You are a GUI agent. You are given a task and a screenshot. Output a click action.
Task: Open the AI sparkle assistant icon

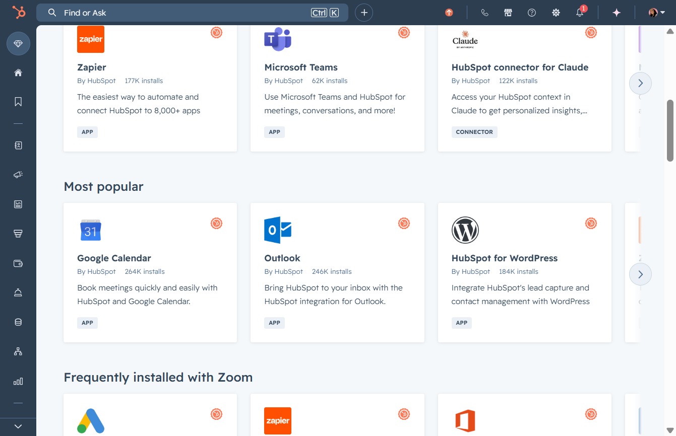click(x=617, y=13)
